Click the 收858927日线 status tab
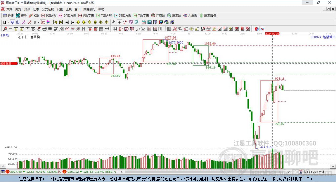This screenshot has width=336, height=182. pos(312,172)
